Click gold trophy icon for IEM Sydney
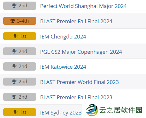146x118 pixels. click(15, 112)
